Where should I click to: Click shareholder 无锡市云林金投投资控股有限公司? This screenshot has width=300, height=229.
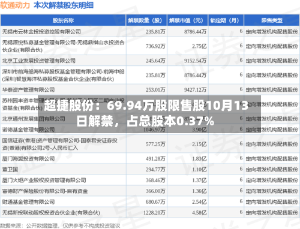pyautogui.click(x=41, y=32)
